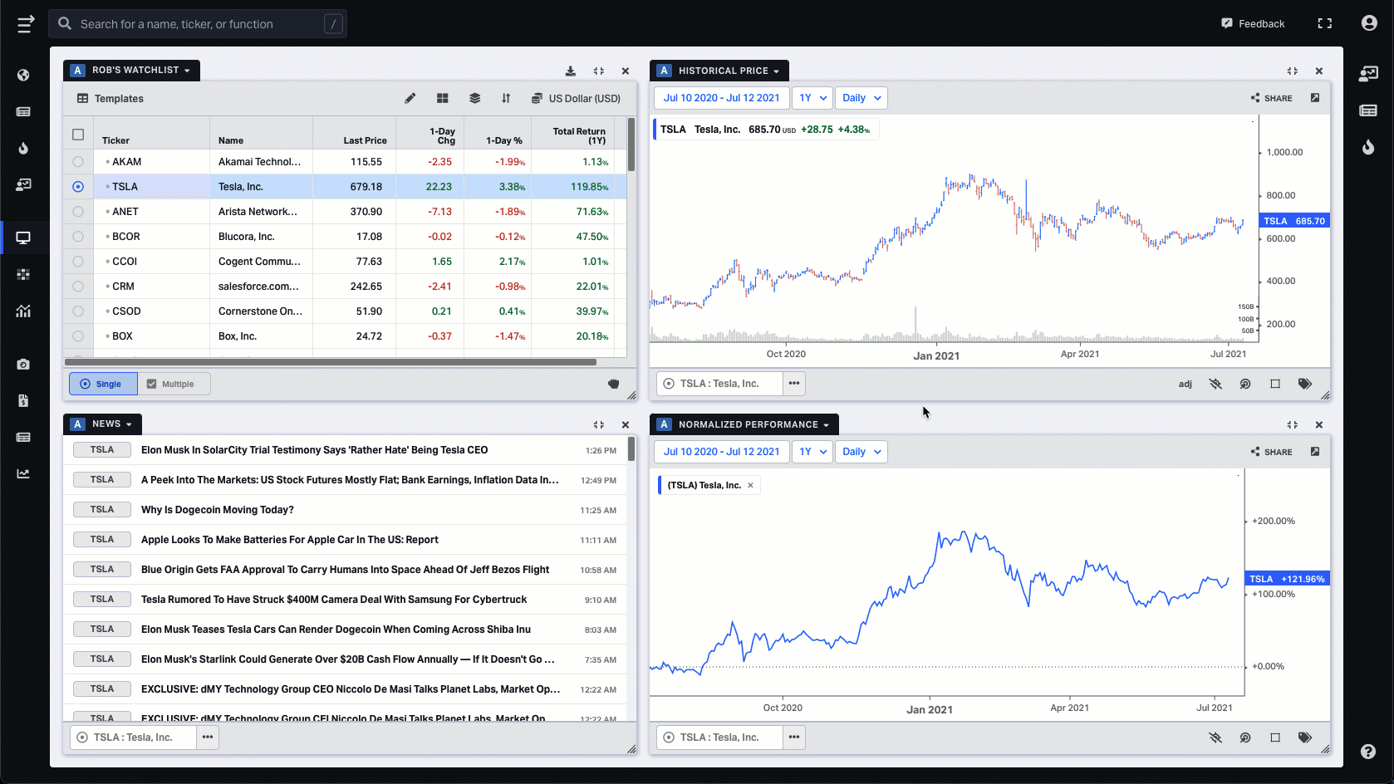Remove the (TSLA) Tesla, Inc. series chip
The height and width of the screenshot is (784, 1394).
tap(750, 485)
